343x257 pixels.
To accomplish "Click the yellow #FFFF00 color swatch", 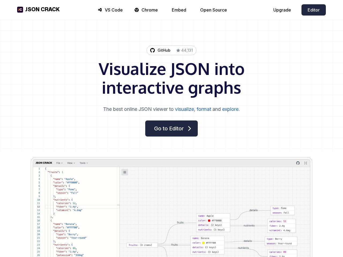I will click(x=203, y=243).
